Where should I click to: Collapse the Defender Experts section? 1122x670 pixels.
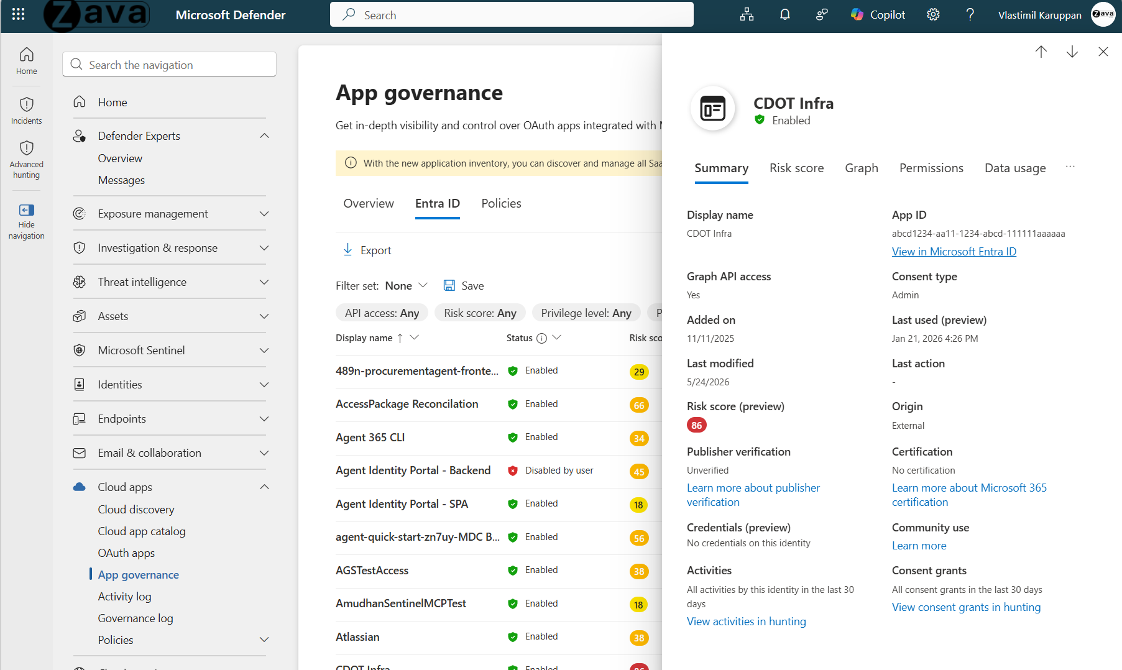[x=264, y=136]
